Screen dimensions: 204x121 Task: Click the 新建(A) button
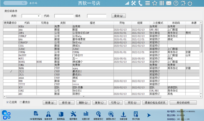(x=50, y=103)
